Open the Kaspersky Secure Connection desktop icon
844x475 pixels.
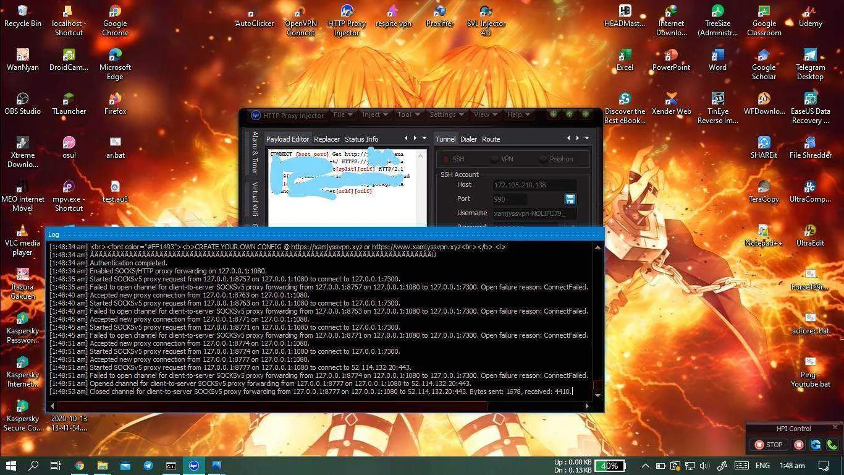pyautogui.click(x=22, y=415)
